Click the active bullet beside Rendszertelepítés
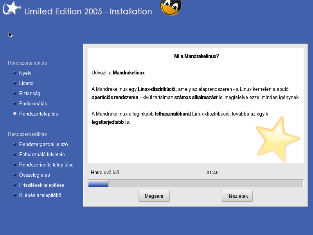 15,114
